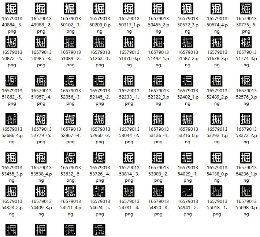Select file label 1657901353726_-4.png
Screen dimensions: 260x237
(100, 174)
